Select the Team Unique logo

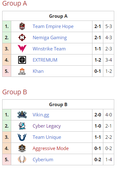click(22, 137)
